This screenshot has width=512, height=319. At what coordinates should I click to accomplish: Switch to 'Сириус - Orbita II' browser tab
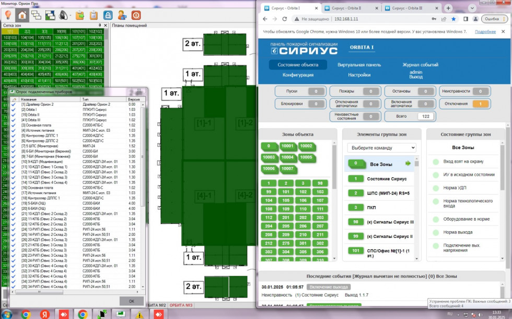(350, 8)
